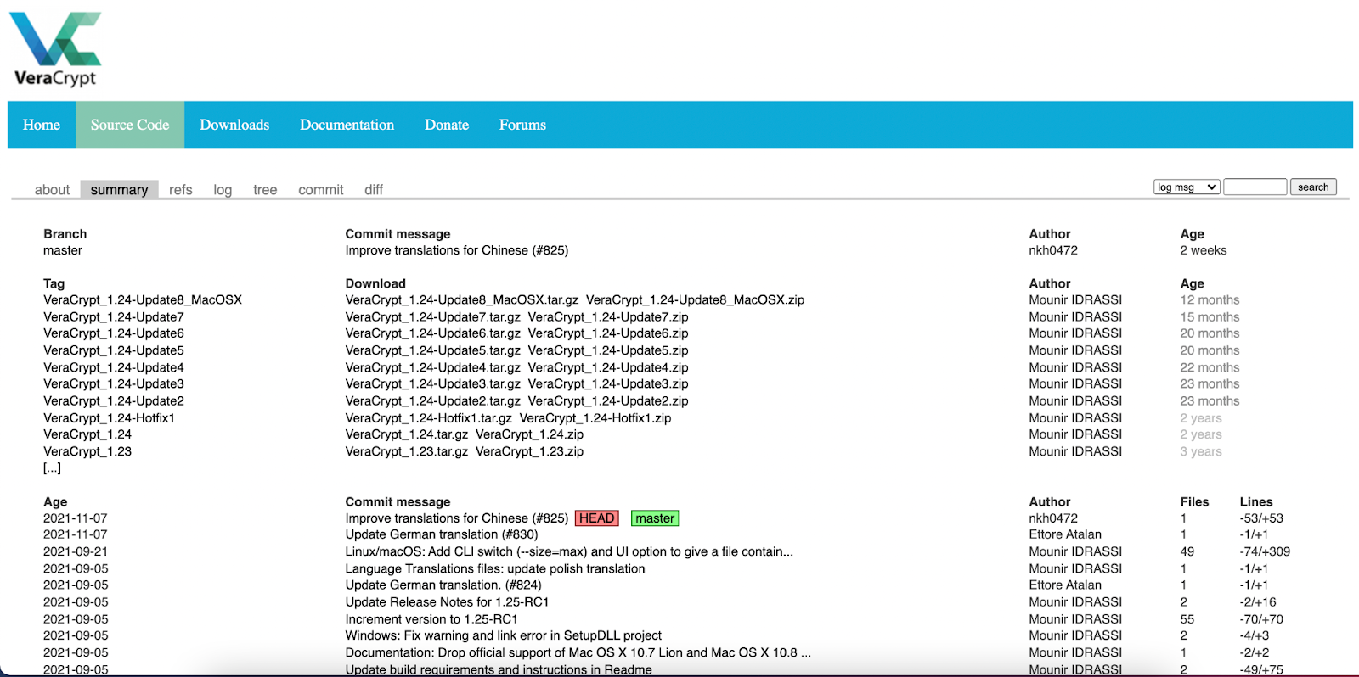Viewport: 1359px width, 677px height.
Task: Download VeraCrypt_1.24-Update3.tar.gz
Action: pos(432,383)
